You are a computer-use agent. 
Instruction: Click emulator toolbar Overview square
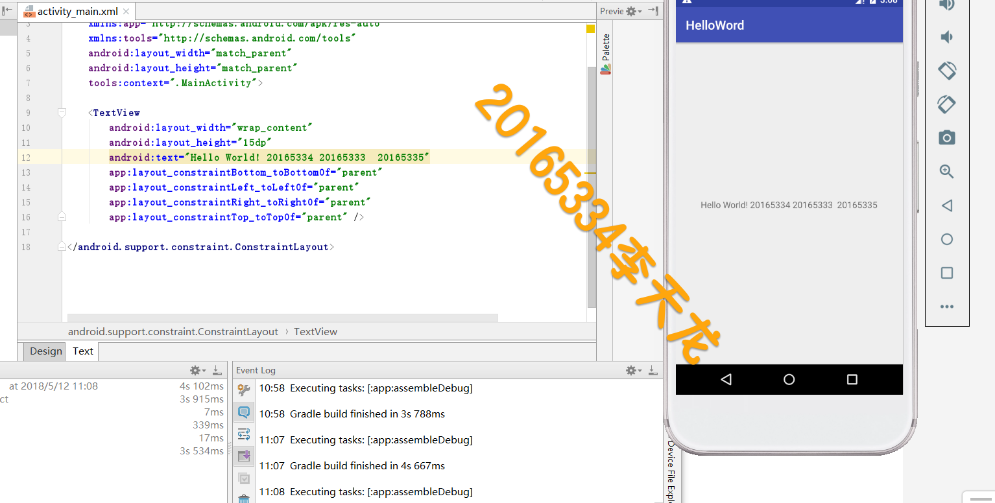pos(947,273)
